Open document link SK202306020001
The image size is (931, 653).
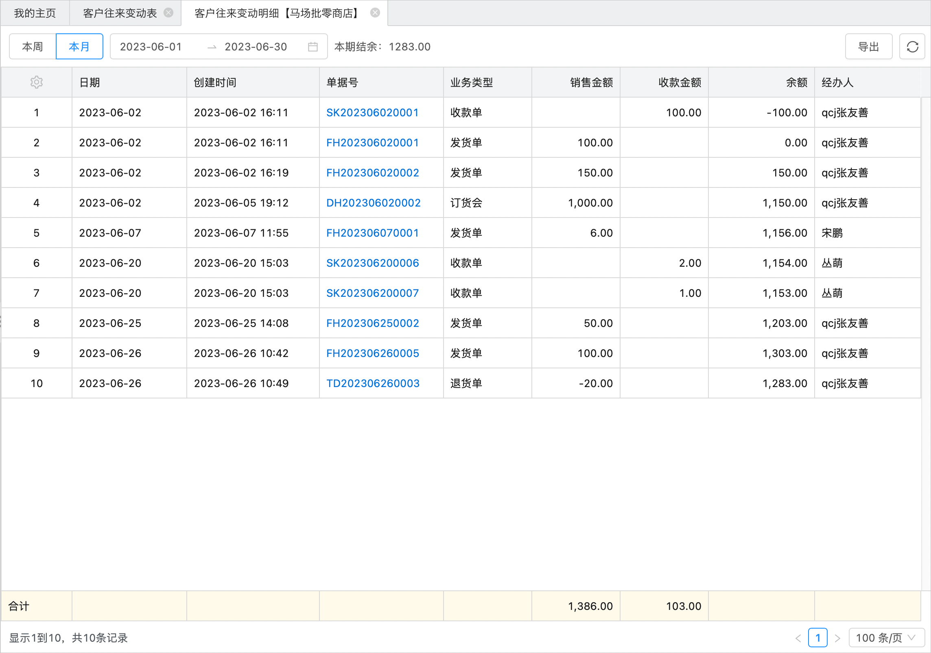[x=372, y=113]
